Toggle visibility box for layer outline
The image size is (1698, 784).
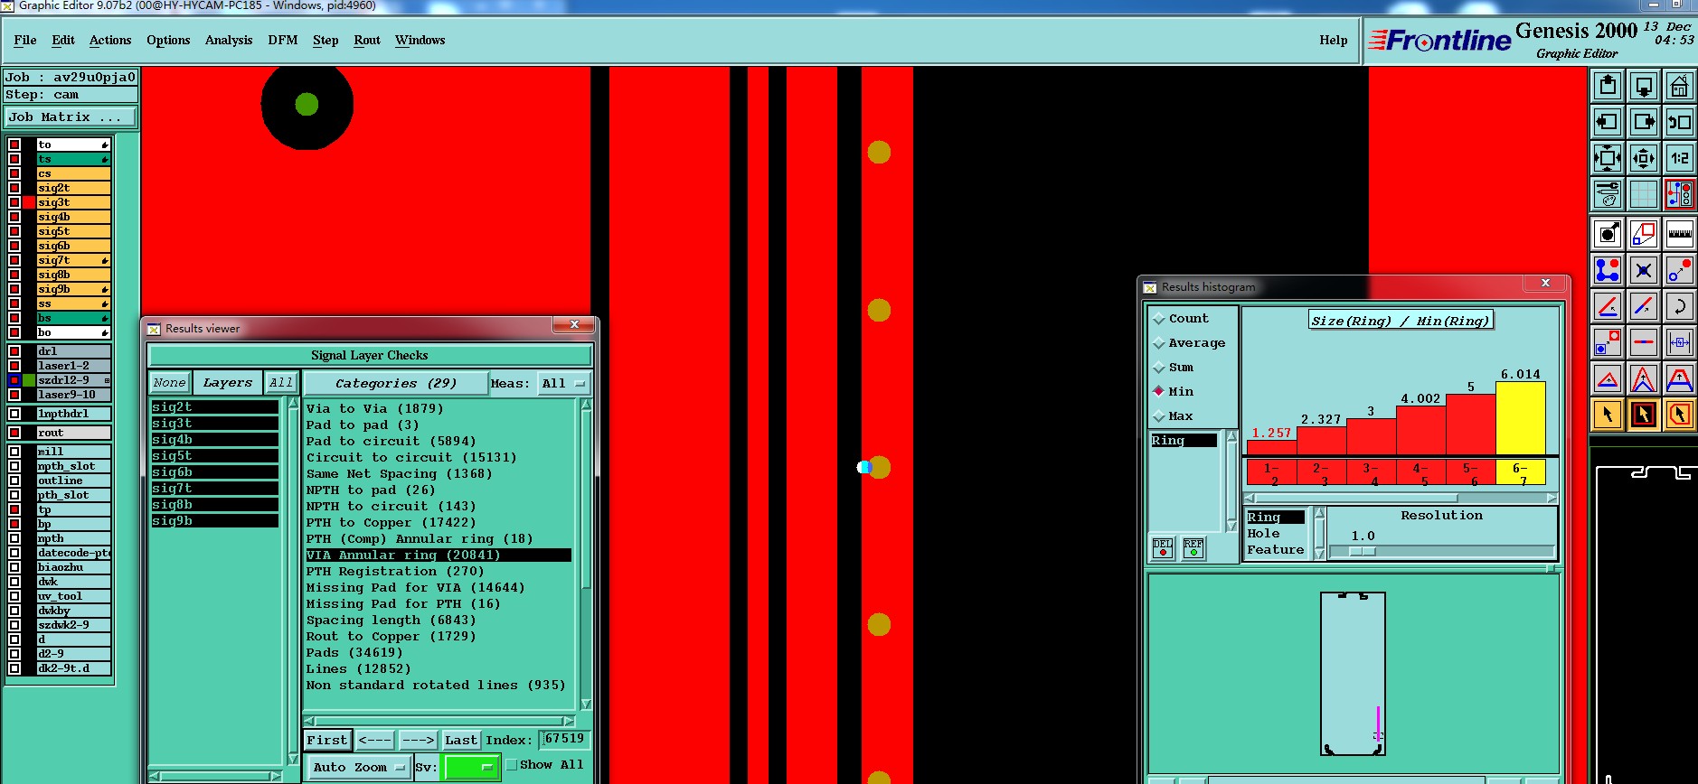[x=14, y=481]
